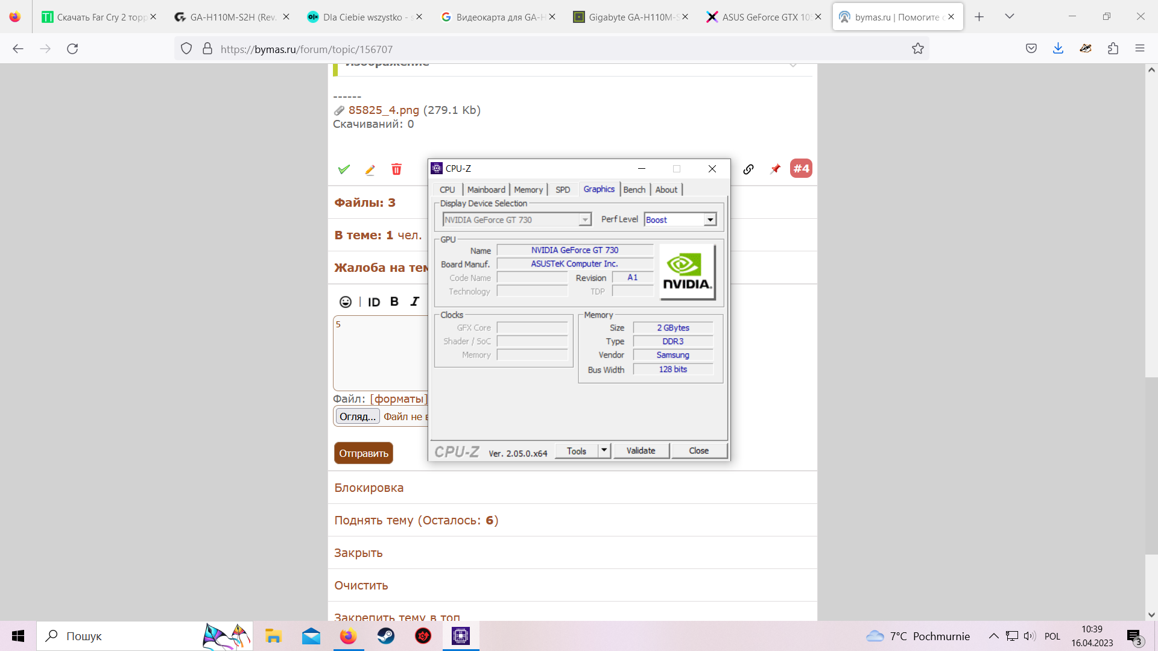
Task: Open the Tools dropdown arrow in CPU-Z
Action: [604, 450]
